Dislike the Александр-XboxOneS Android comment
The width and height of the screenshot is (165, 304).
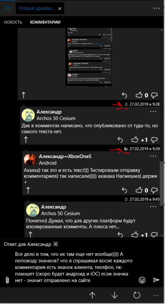pyautogui.click(x=154, y=190)
